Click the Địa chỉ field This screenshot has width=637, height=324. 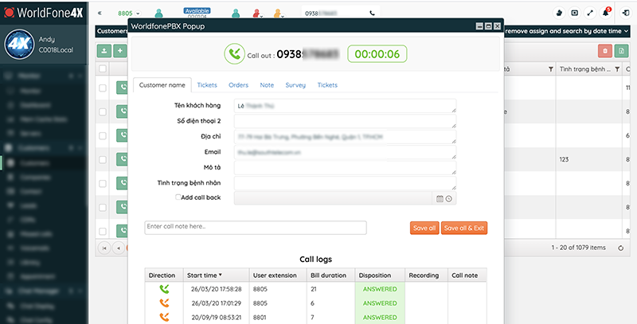[x=345, y=137]
